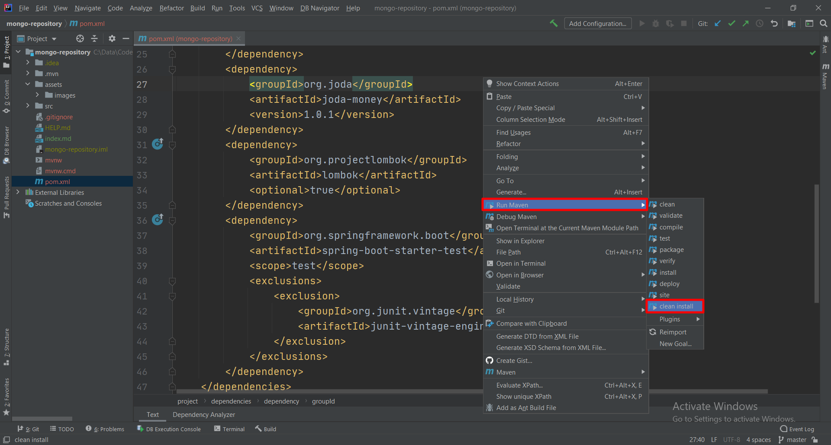Collapse the assets folder
Screen dimensions: 831x445
pos(28,84)
